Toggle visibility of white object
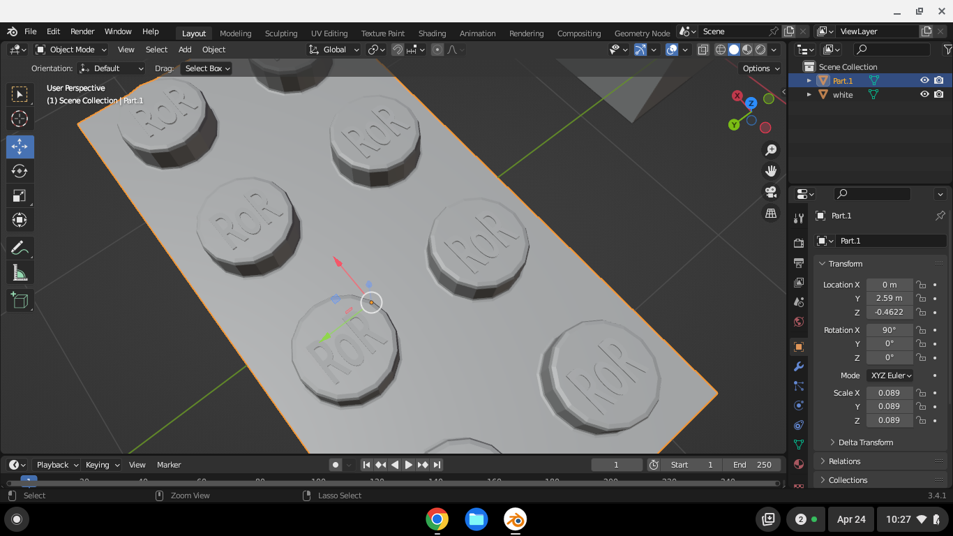 point(924,94)
